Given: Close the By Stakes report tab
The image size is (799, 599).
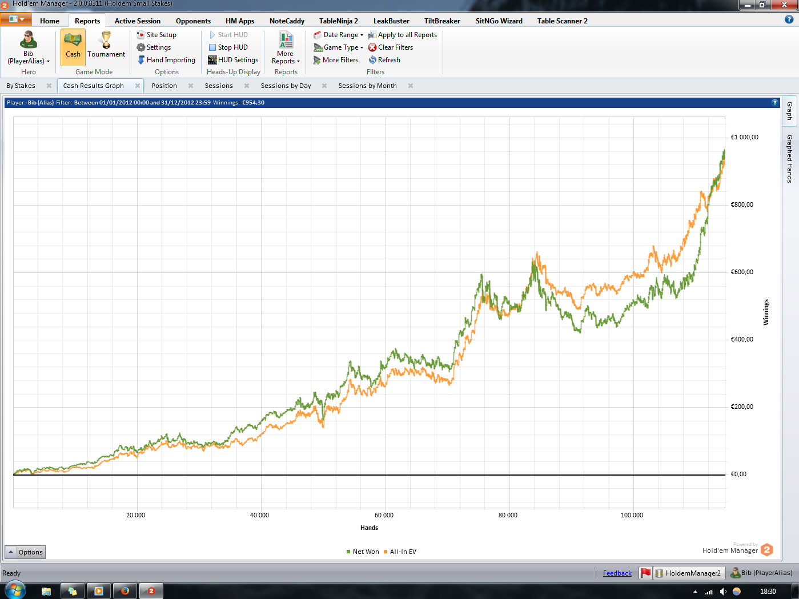Looking at the screenshot, I should point(49,86).
